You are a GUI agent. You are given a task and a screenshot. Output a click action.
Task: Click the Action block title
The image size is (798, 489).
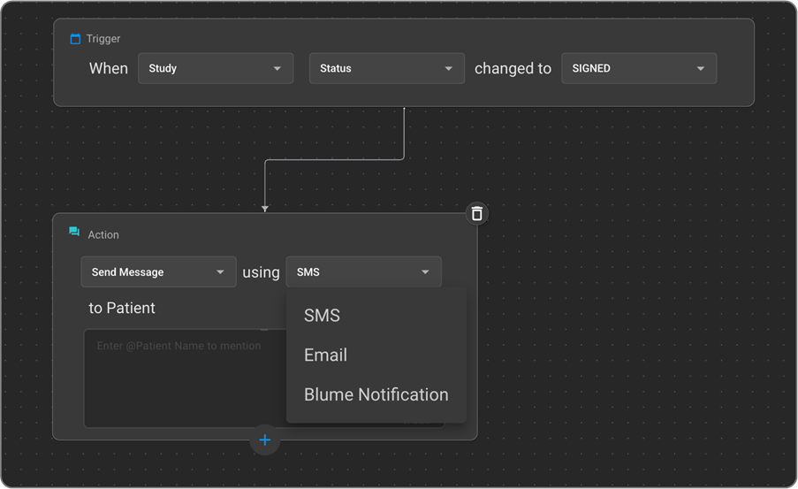[103, 234]
